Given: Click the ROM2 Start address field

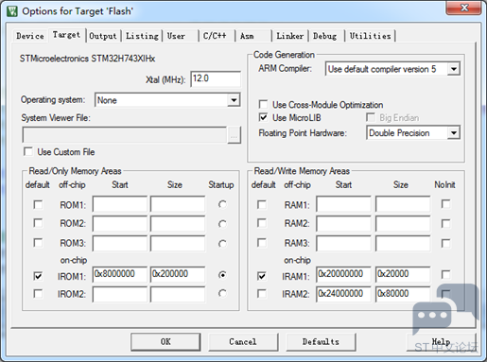Looking at the screenshot, I should pos(120,224).
